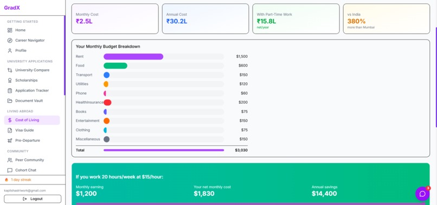Click the Career Navigator compass icon

click(x=10, y=41)
